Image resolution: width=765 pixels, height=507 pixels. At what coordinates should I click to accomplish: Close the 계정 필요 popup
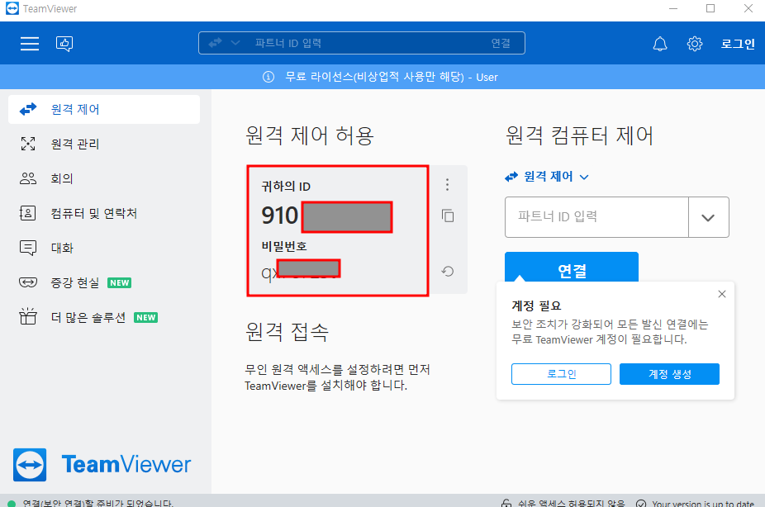(722, 294)
